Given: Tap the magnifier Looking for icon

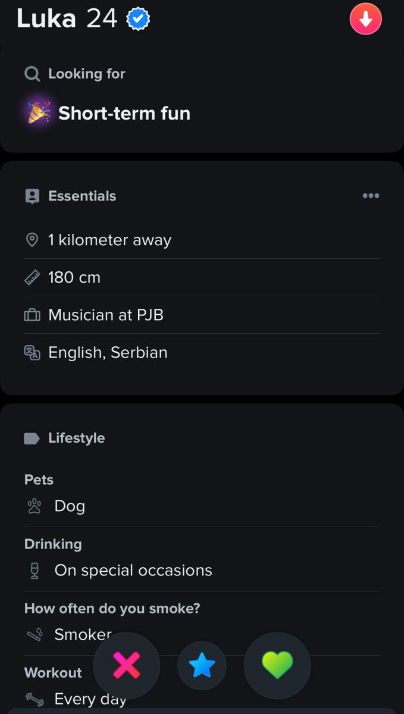Looking at the screenshot, I should pos(32,74).
